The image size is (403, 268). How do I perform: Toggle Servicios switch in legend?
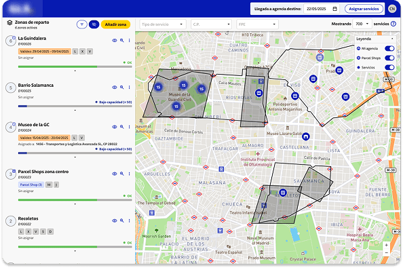tap(389, 67)
